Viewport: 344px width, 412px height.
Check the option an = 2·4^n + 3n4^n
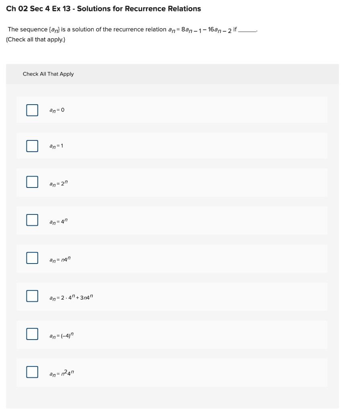pyautogui.click(x=32, y=296)
